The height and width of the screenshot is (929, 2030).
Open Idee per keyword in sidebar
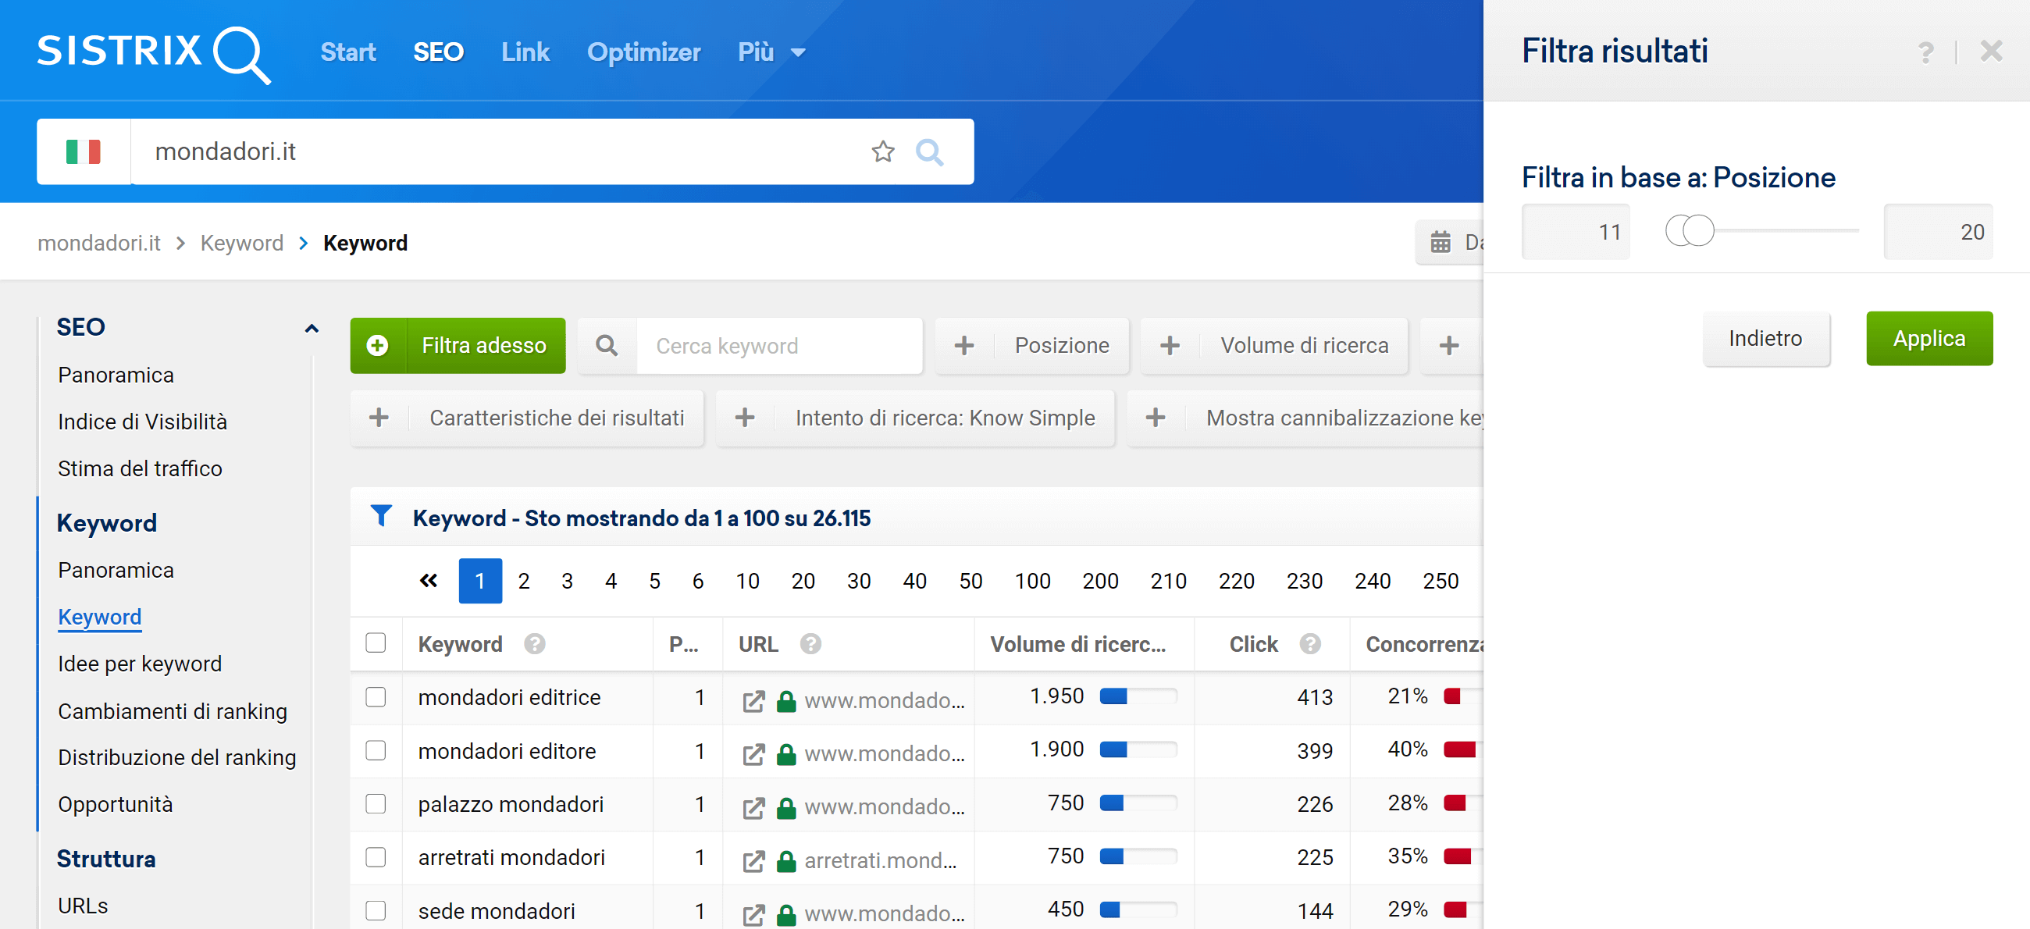pos(141,664)
